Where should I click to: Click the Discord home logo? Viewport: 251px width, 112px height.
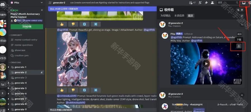click(x=3, y=3)
